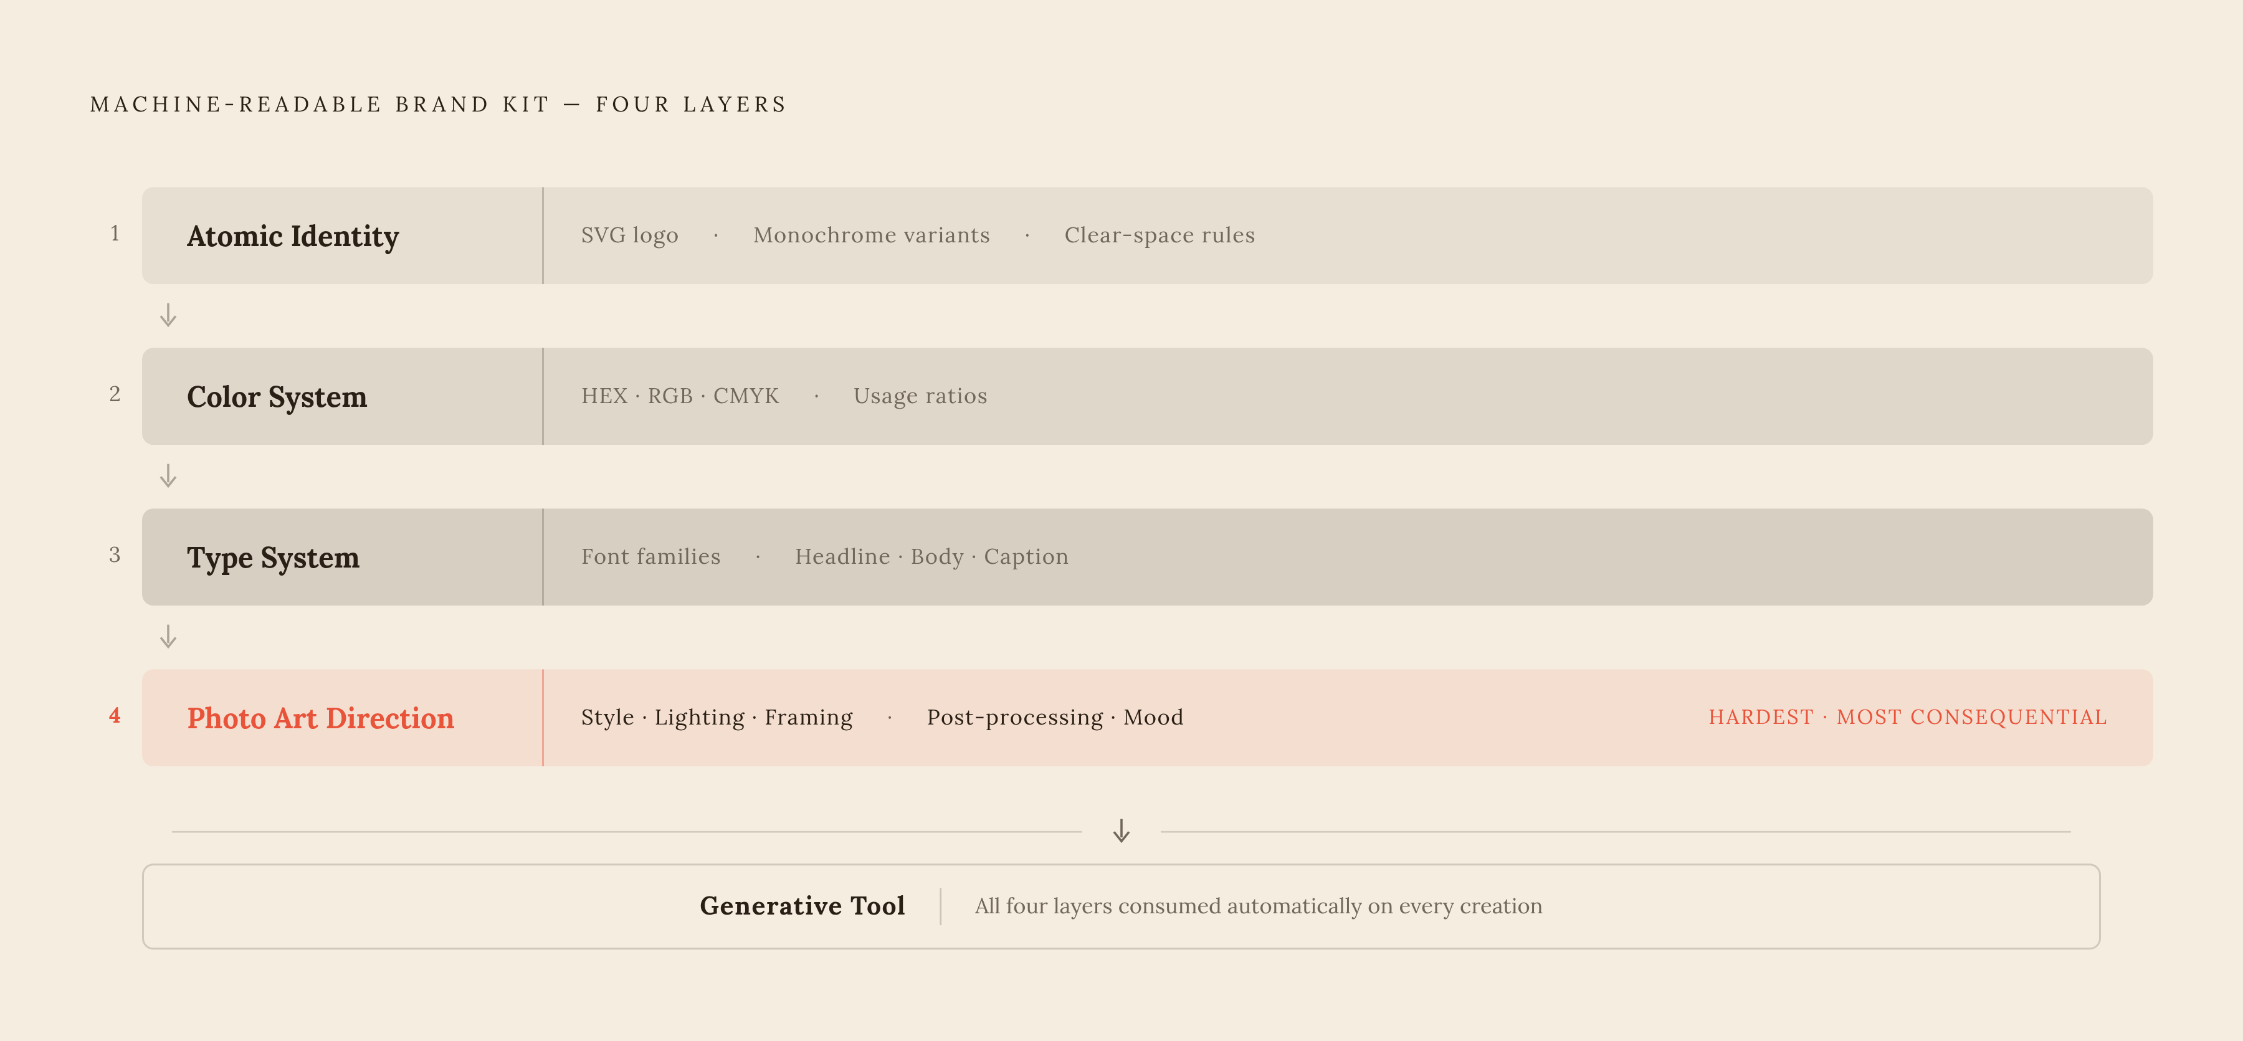Click the 'MACHINE-READABLE BRAND KIT — FOUR LAYERS' title

pos(438,105)
